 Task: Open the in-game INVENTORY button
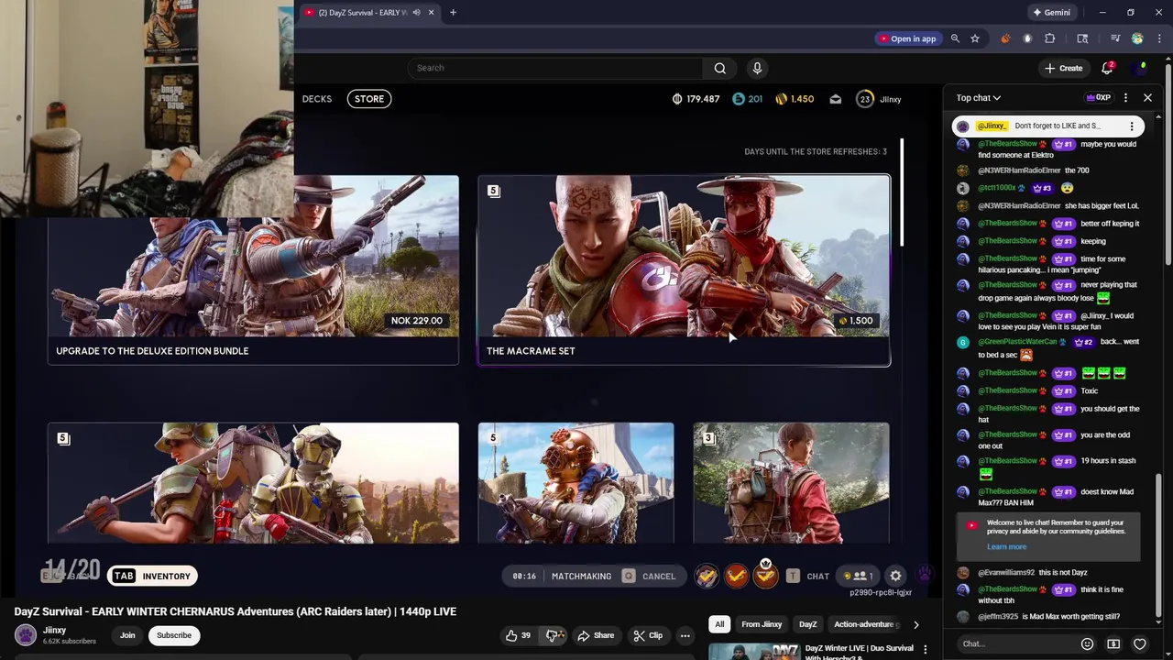tap(151, 576)
